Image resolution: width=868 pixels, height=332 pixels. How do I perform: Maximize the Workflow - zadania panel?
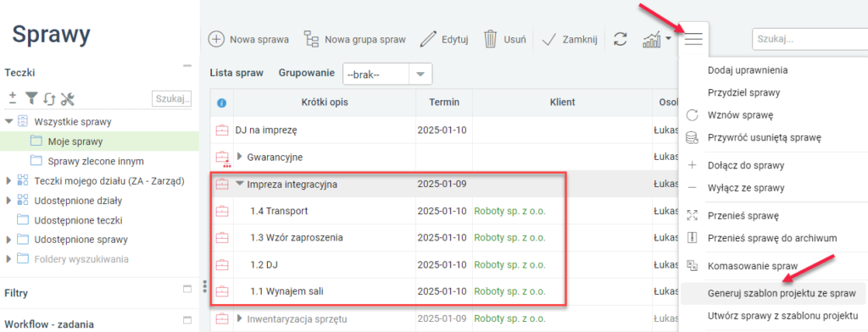click(187, 320)
